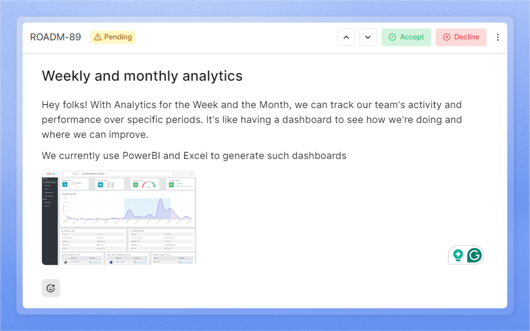Click the PowerBI and Excel sentence
The height and width of the screenshot is (331, 530).
(x=194, y=156)
